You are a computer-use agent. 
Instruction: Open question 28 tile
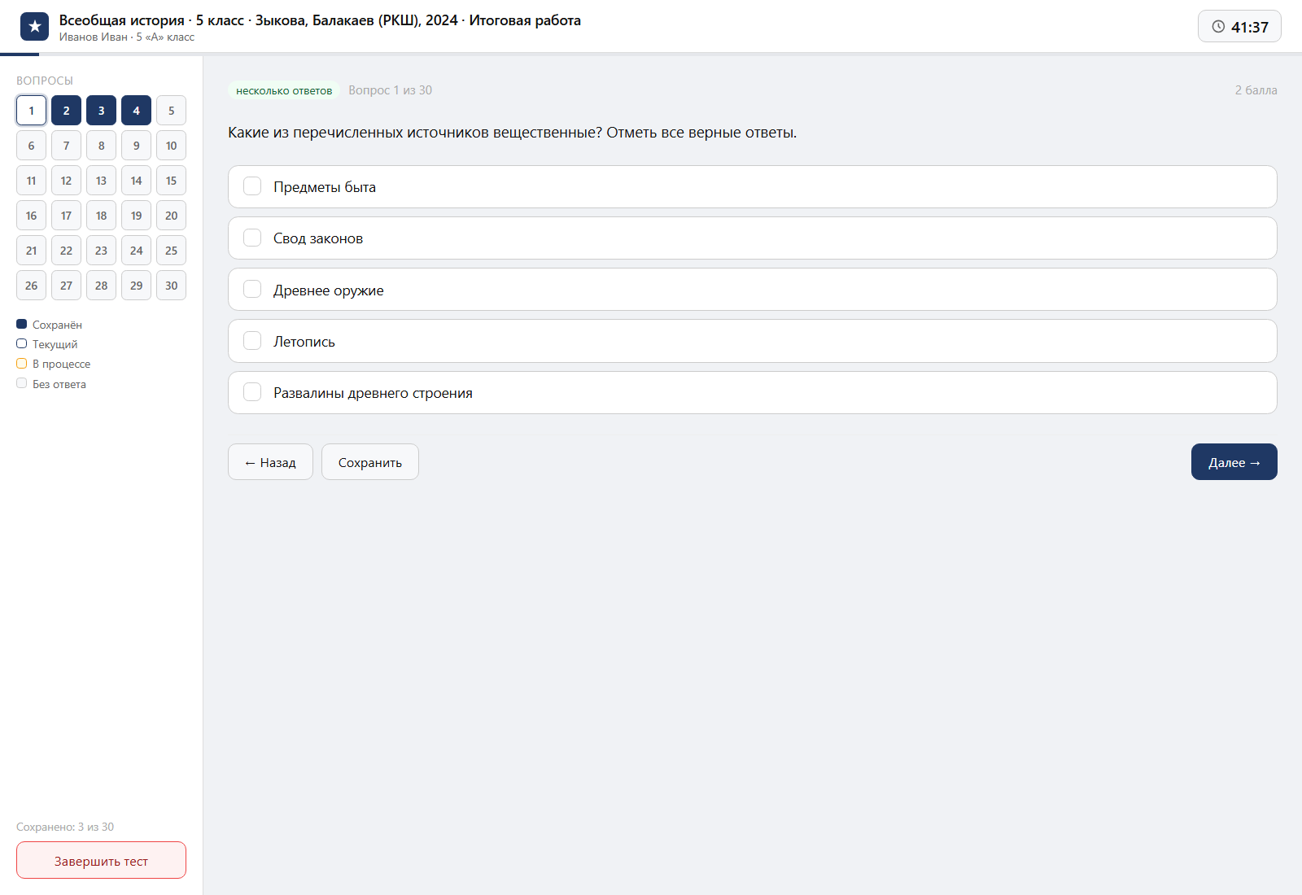pyautogui.click(x=101, y=286)
